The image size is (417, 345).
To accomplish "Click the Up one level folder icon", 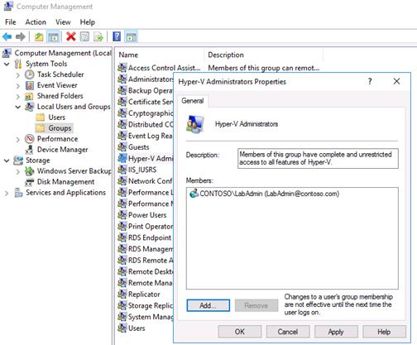I will pyautogui.click(x=39, y=36).
